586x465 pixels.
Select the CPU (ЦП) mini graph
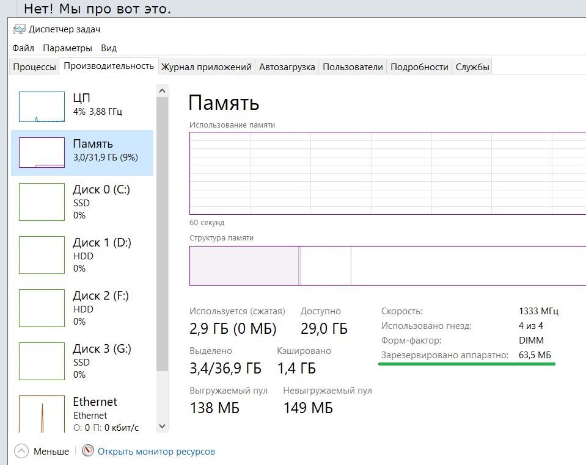[x=42, y=107]
